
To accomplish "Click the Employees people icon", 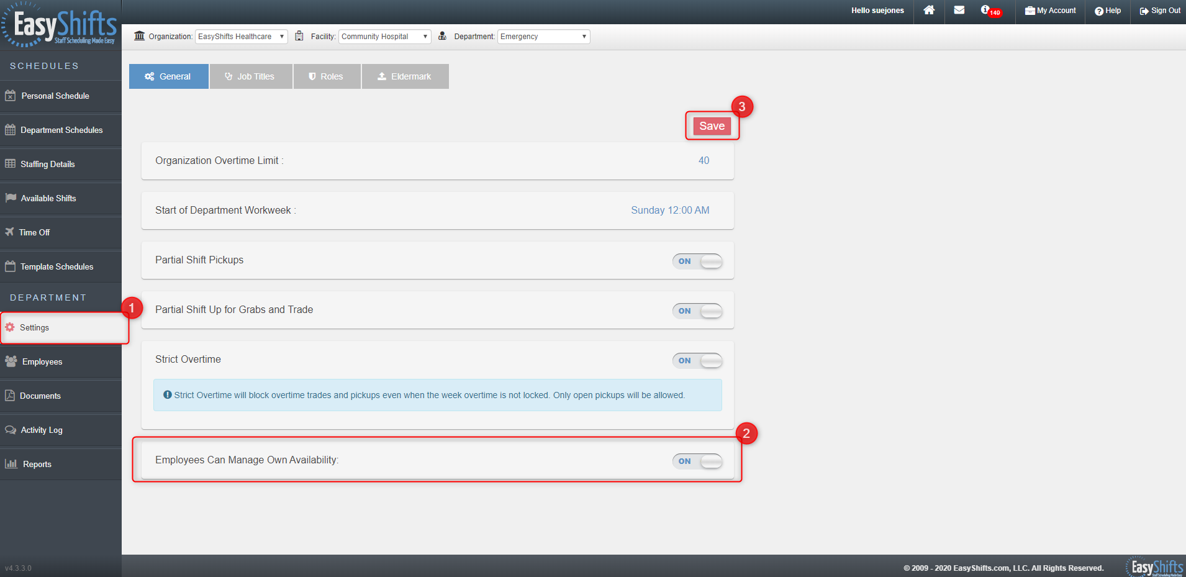I will coord(11,361).
